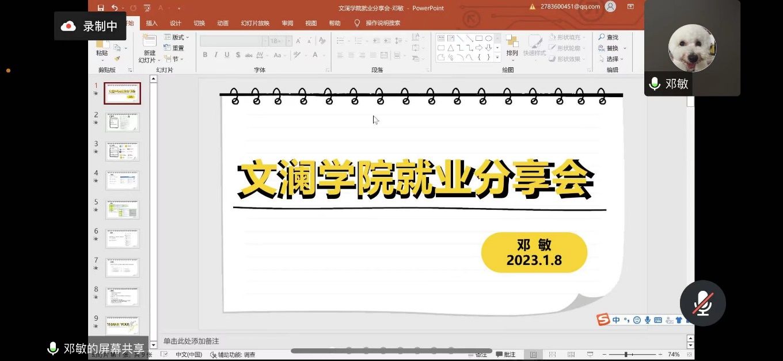Select the oval shape in shapes gallery
This screenshot has height=361, width=783.
click(489, 39)
